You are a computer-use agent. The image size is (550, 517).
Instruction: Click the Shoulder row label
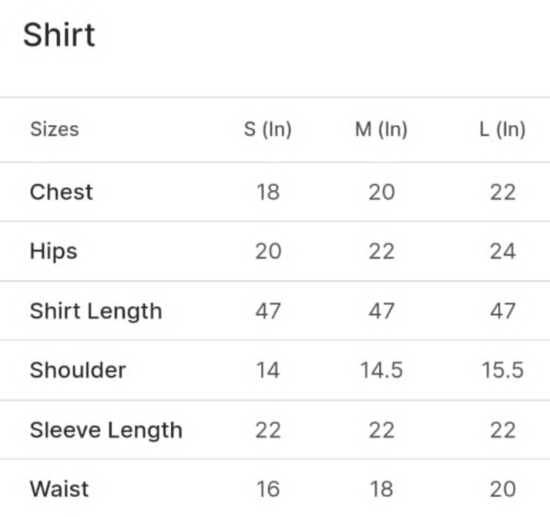coord(78,370)
